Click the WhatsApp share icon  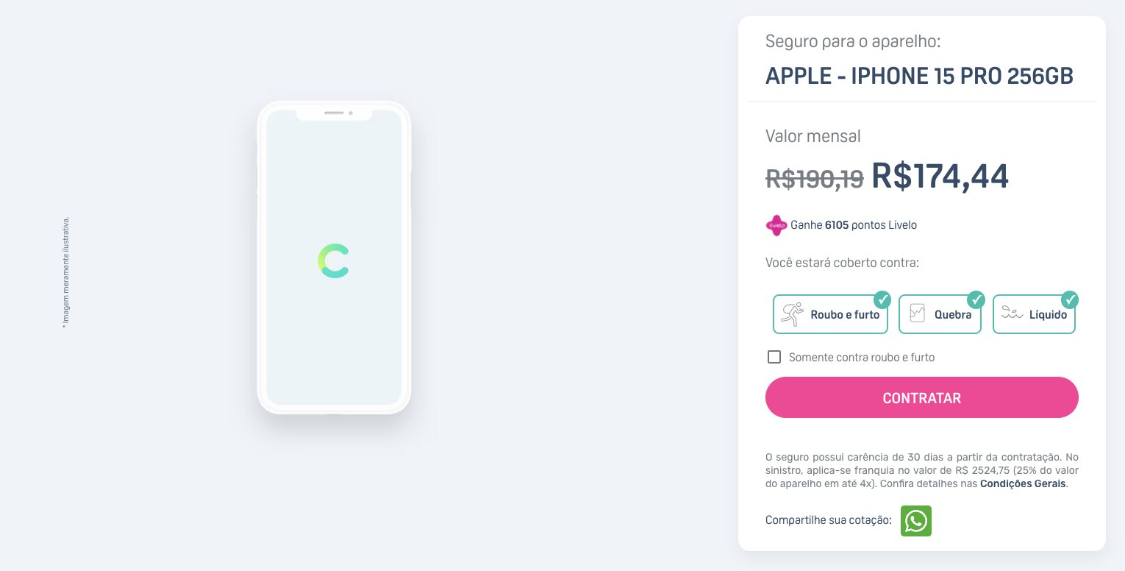tap(916, 521)
